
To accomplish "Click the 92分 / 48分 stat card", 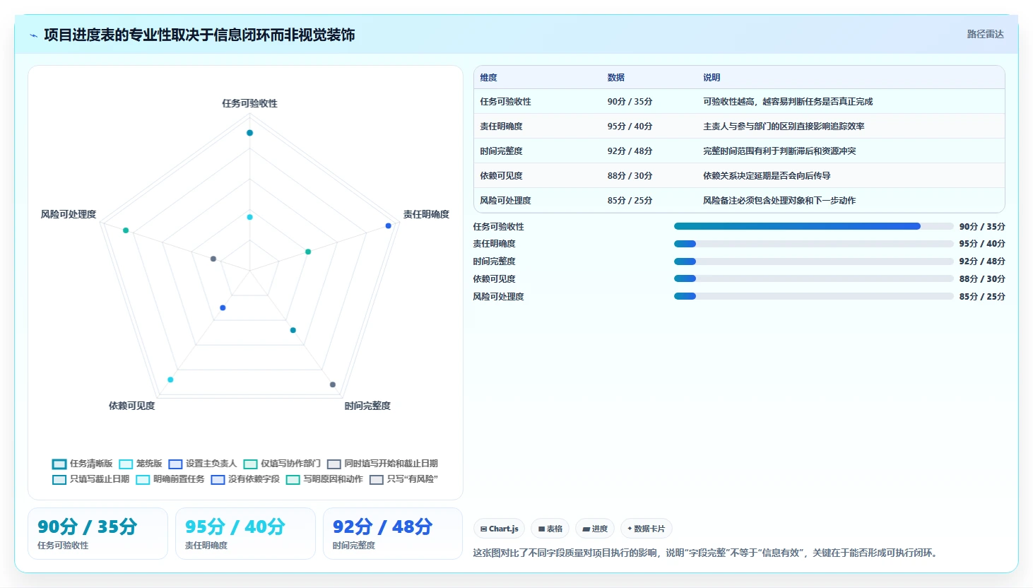I will (393, 534).
